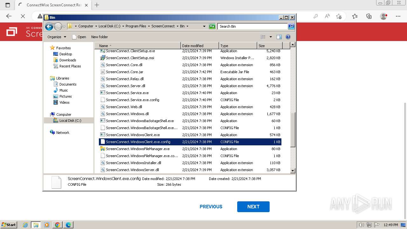
Task: Open new tab in Edge browser
Action: pyautogui.click(x=97, y=5)
